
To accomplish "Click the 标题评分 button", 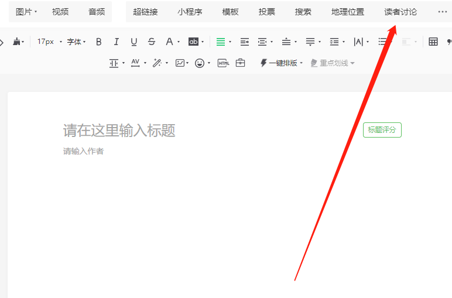I will [382, 130].
